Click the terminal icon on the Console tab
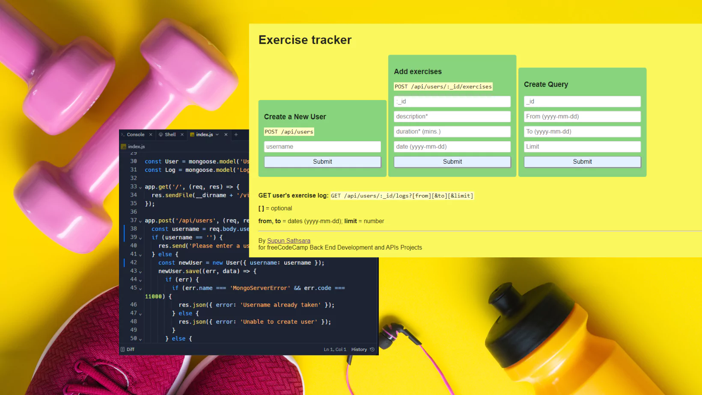This screenshot has height=395, width=702. (124, 134)
